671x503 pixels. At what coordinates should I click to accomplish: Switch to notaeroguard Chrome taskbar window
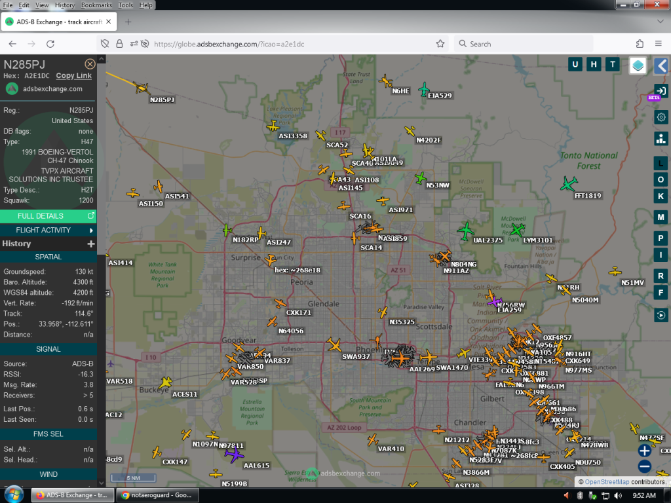(158, 495)
